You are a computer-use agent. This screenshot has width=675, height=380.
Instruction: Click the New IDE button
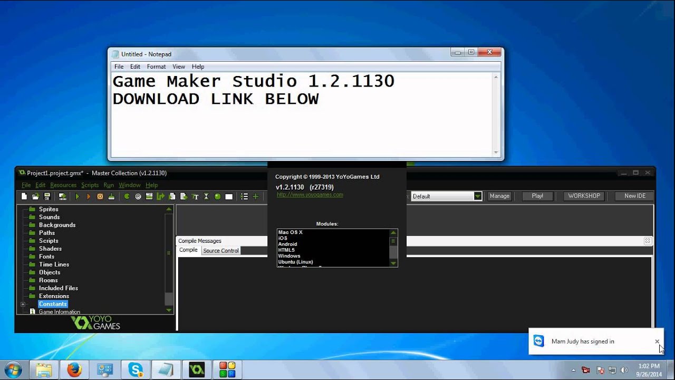(x=635, y=196)
